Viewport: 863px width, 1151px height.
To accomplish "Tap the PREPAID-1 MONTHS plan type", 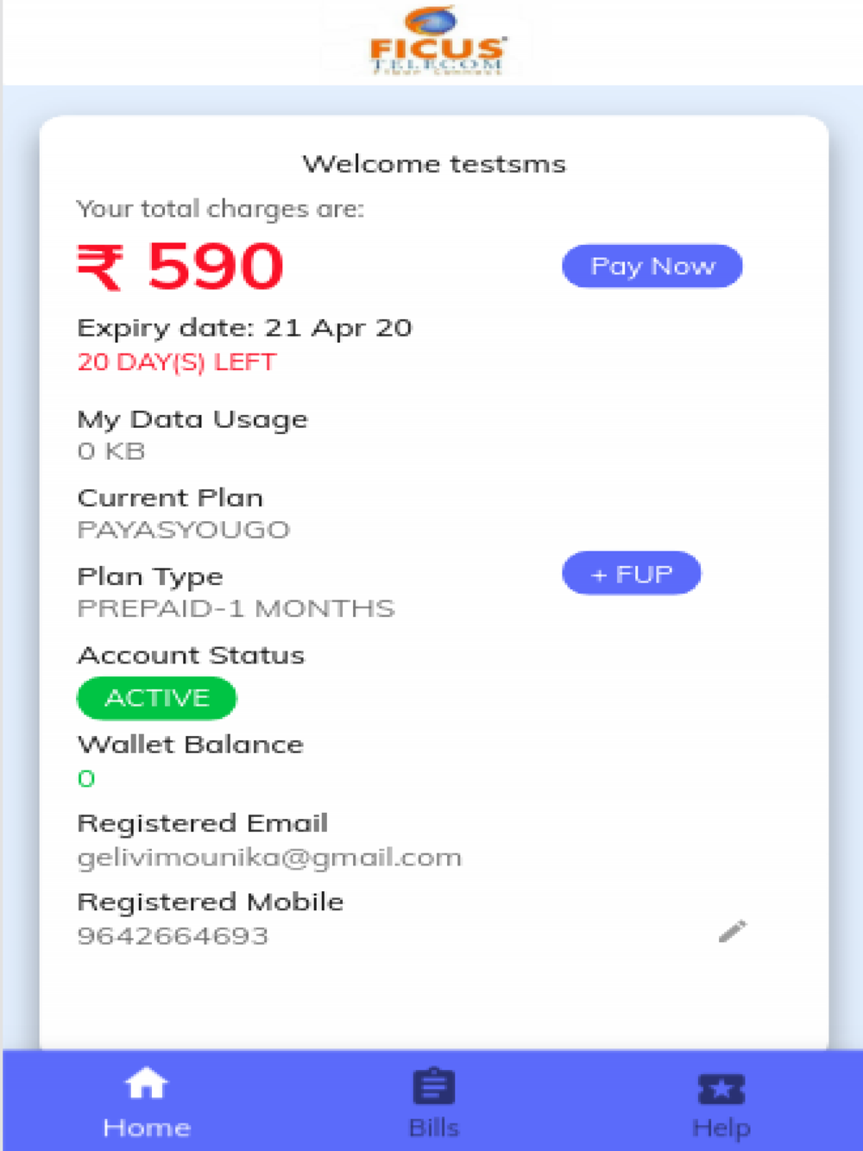I will click(236, 608).
